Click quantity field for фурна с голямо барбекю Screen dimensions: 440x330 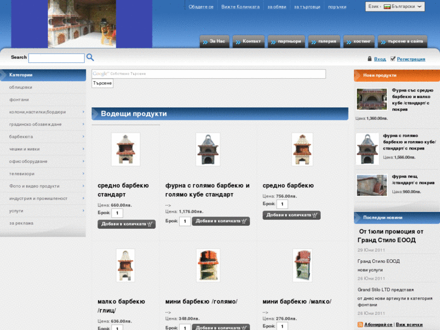pos(185,221)
